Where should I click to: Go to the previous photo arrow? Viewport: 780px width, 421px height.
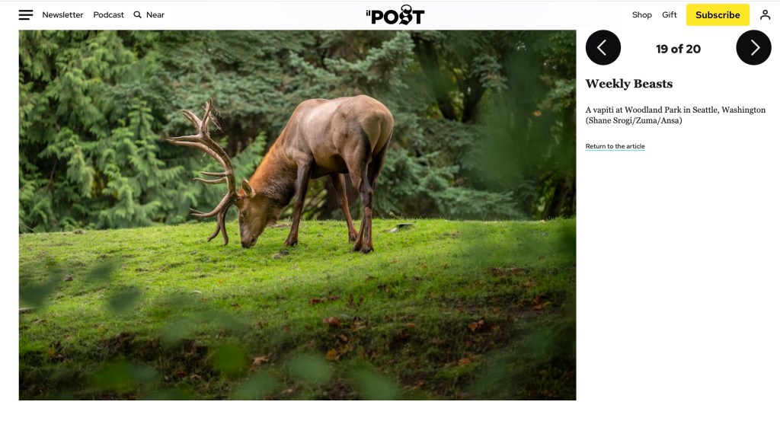(603, 48)
